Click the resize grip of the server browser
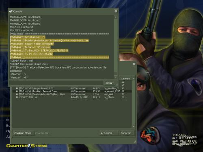 (x=135, y=142)
